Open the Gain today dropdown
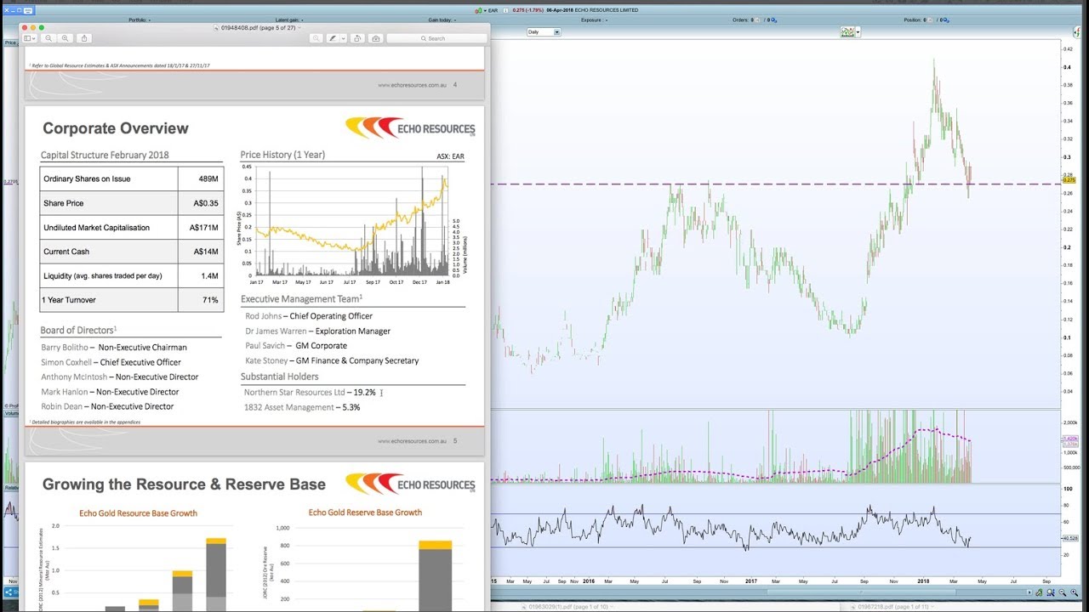The width and height of the screenshot is (1089, 612). click(442, 20)
